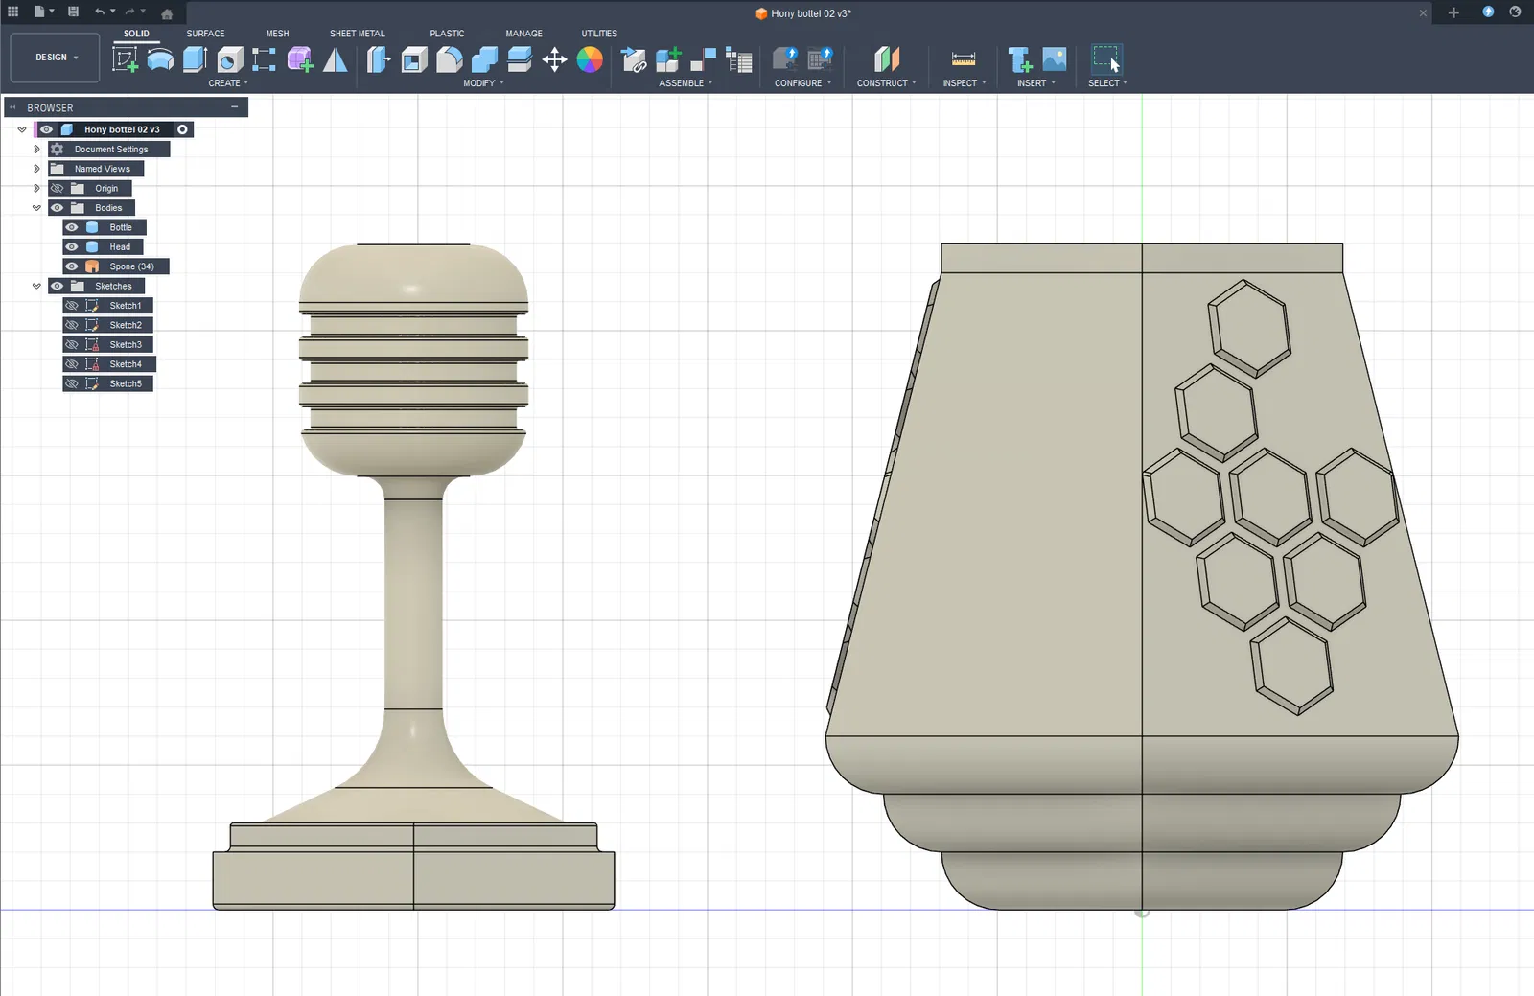Screen dimensions: 1534x996
Task: Select the Create Sketch tool
Action: pos(125,59)
